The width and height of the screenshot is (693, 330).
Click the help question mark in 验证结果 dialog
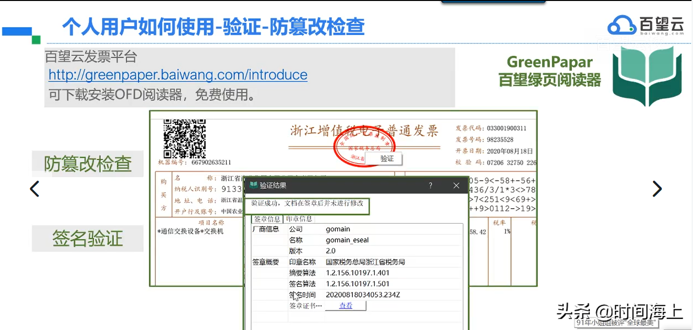431,185
